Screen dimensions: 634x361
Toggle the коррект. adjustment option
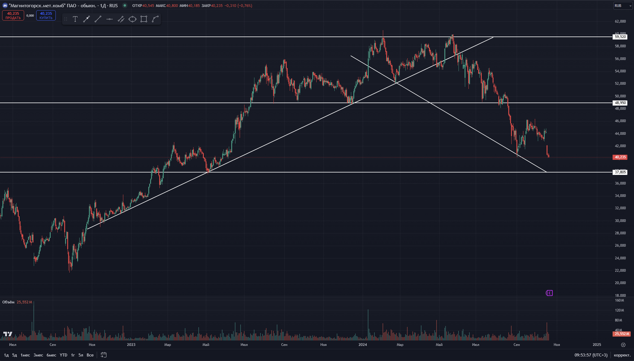pyautogui.click(x=622, y=355)
